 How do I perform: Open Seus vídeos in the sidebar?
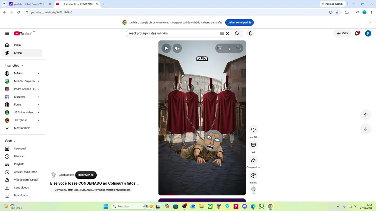[x=22, y=188]
